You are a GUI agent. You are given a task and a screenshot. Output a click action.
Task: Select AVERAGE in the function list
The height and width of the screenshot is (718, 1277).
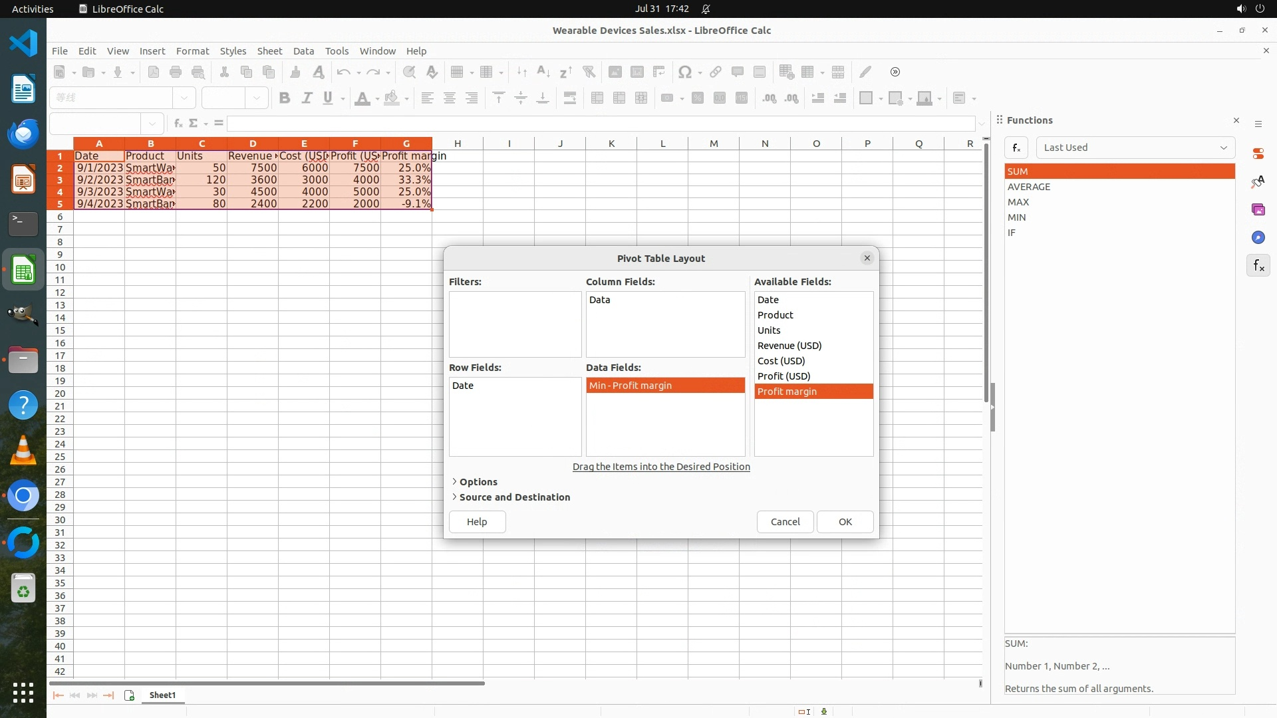click(1029, 187)
